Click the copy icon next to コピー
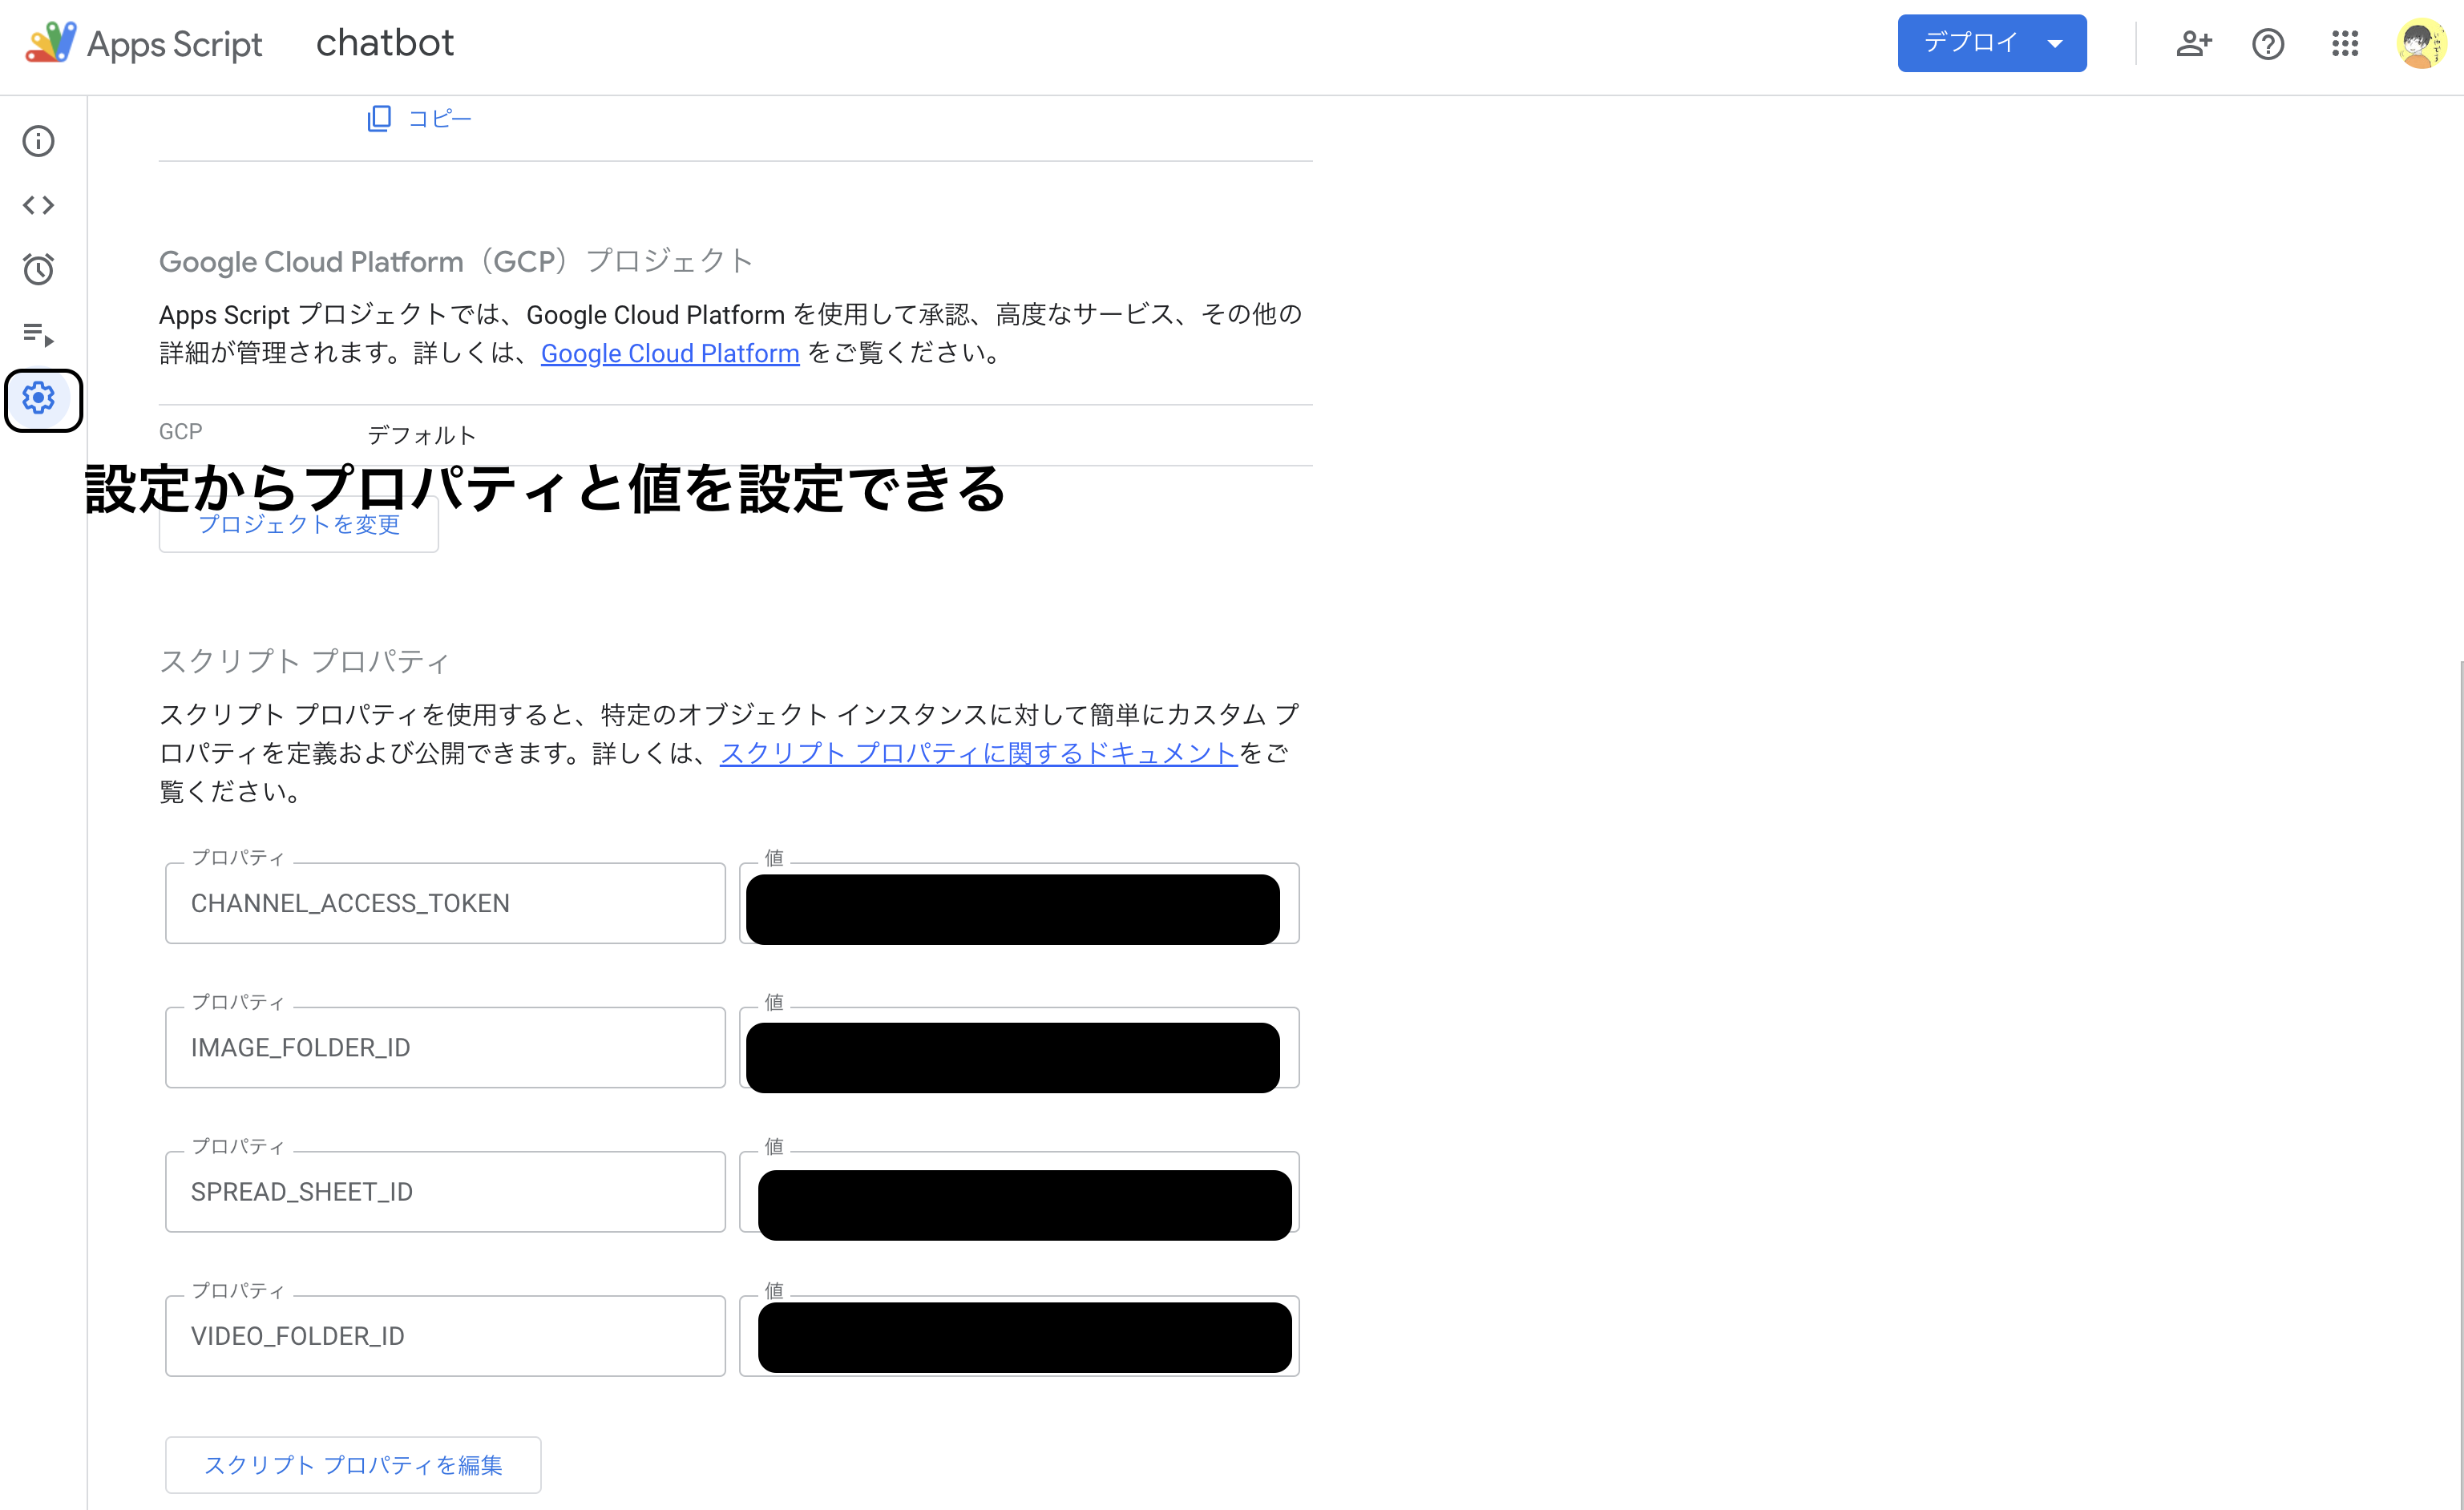 tap(379, 119)
